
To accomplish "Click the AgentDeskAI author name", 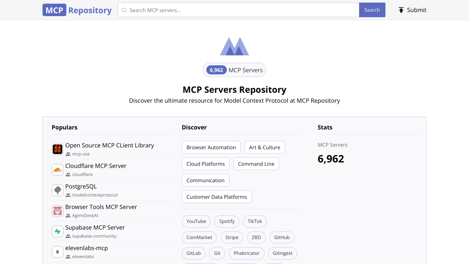I will (x=85, y=216).
